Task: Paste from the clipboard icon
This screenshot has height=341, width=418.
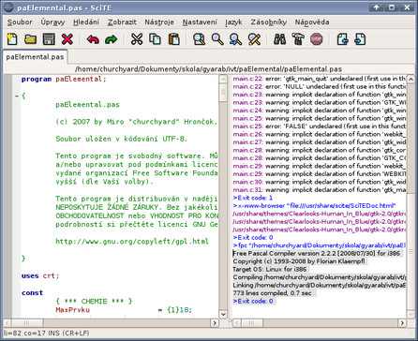Action: tap(174, 39)
